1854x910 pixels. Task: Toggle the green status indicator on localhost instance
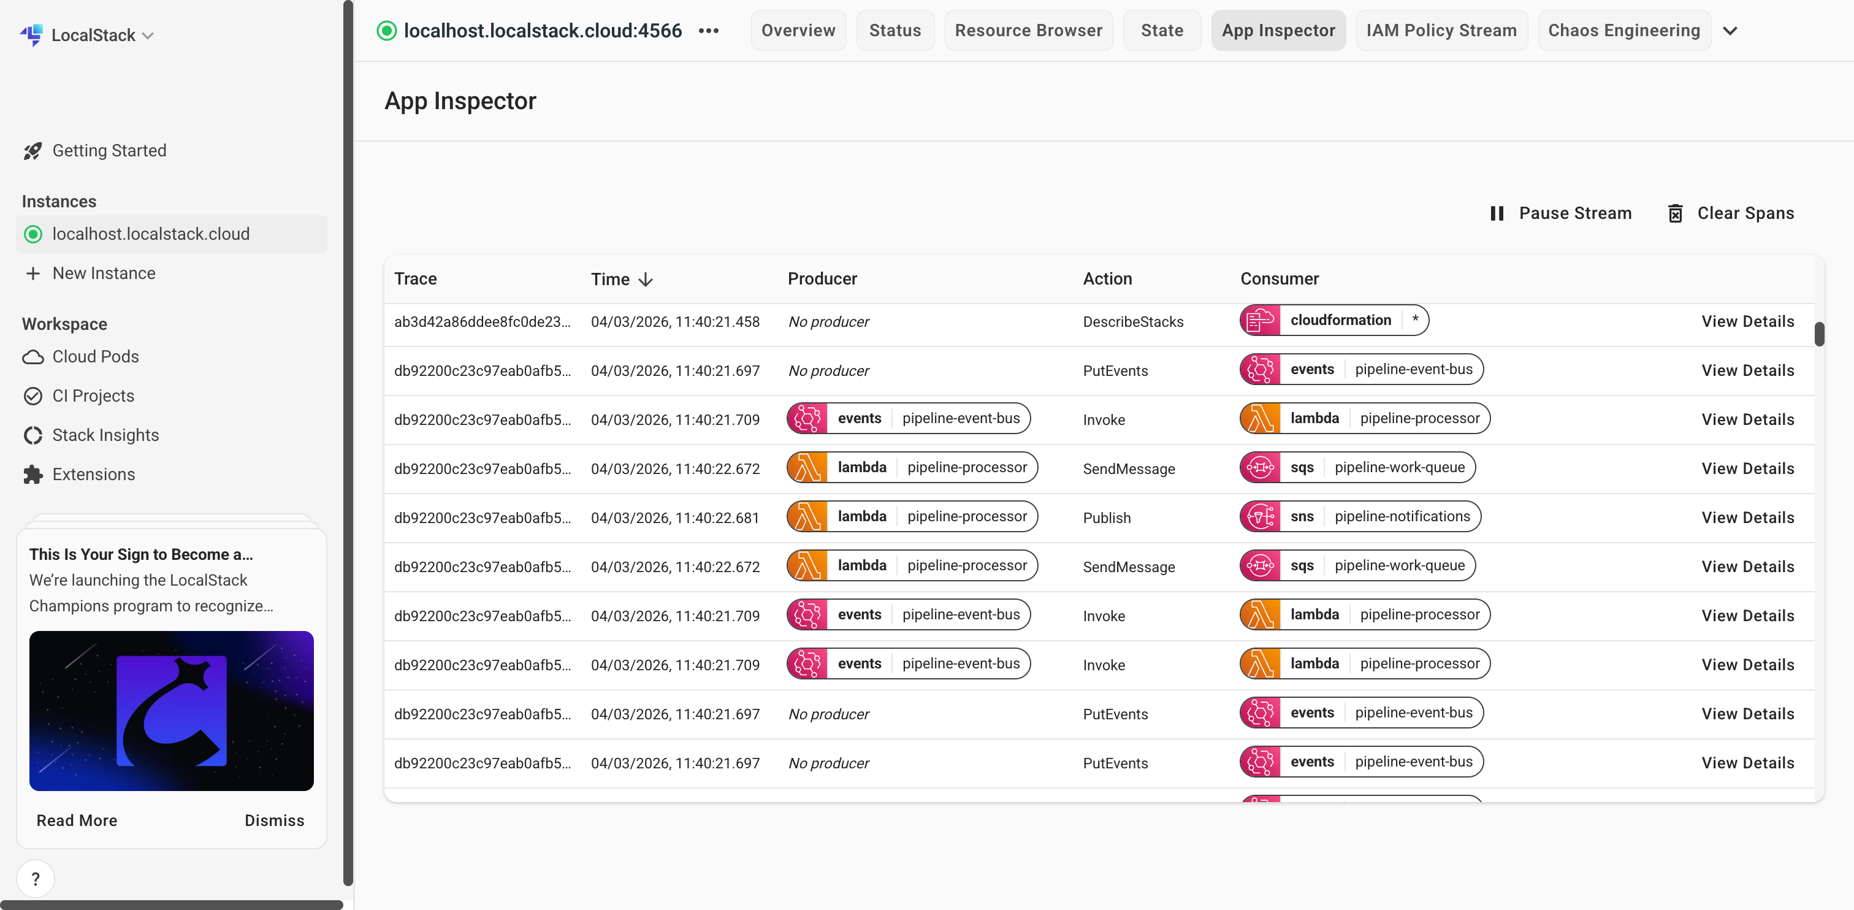pos(33,234)
